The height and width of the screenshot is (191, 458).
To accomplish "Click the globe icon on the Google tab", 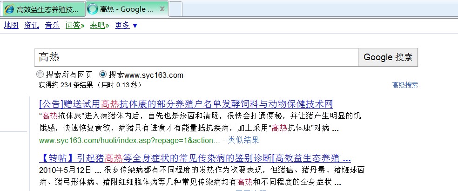I will coord(93,9).
